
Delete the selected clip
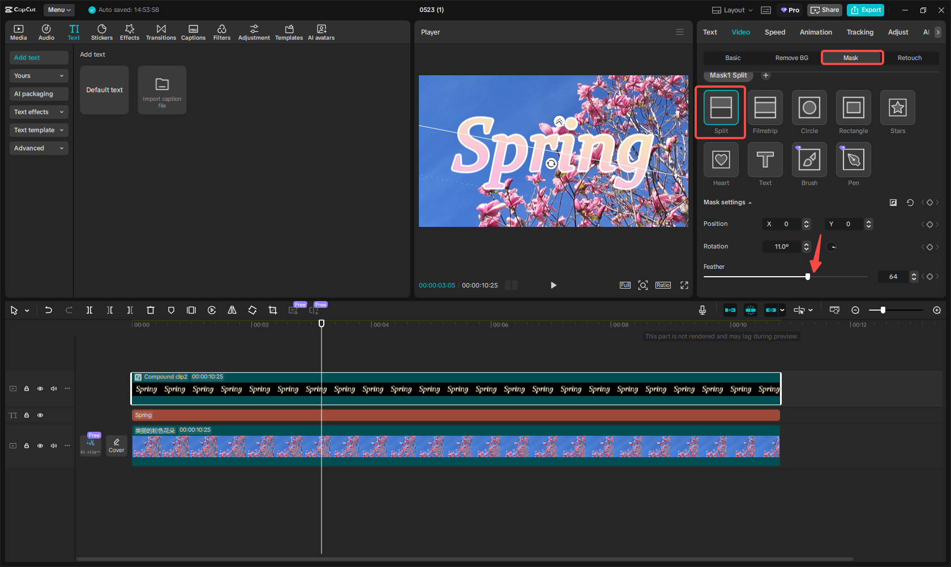[151, 310]
